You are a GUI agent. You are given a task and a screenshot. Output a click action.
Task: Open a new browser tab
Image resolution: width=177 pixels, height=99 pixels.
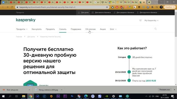coord(149,2)
